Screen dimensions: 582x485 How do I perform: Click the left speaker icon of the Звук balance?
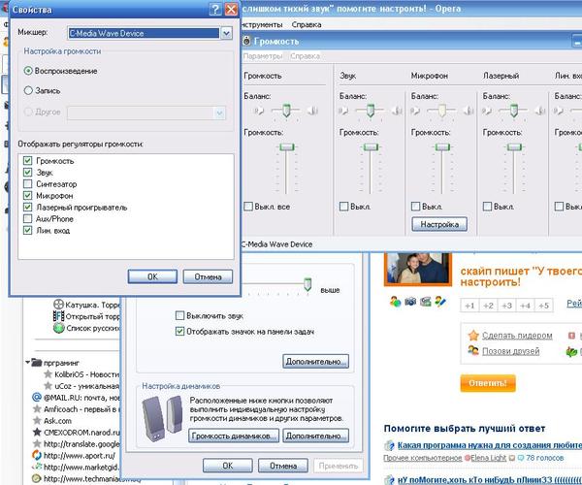pos(343,111)
